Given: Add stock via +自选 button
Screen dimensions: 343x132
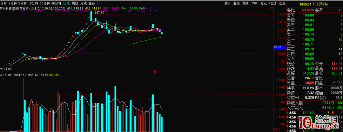Looking at the screenshot, I should [x=272, y=3].
